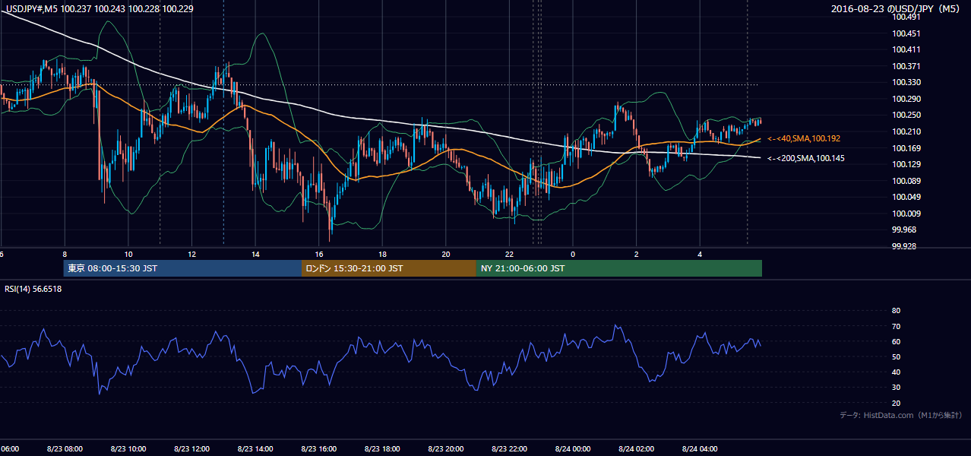Image resolution: width=971 pixels, height=456 pixels.
Task: Click the 8/24 04:00 date label
Action: coord(700,448)
